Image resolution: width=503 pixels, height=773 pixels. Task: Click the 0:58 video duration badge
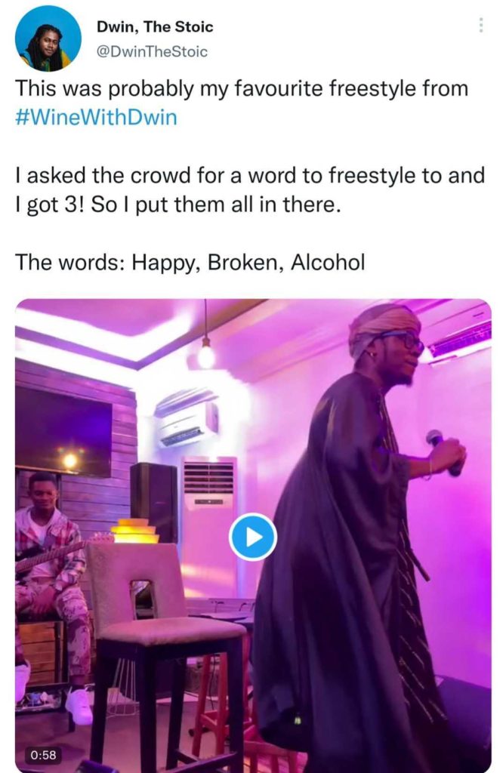pos(42,755)
